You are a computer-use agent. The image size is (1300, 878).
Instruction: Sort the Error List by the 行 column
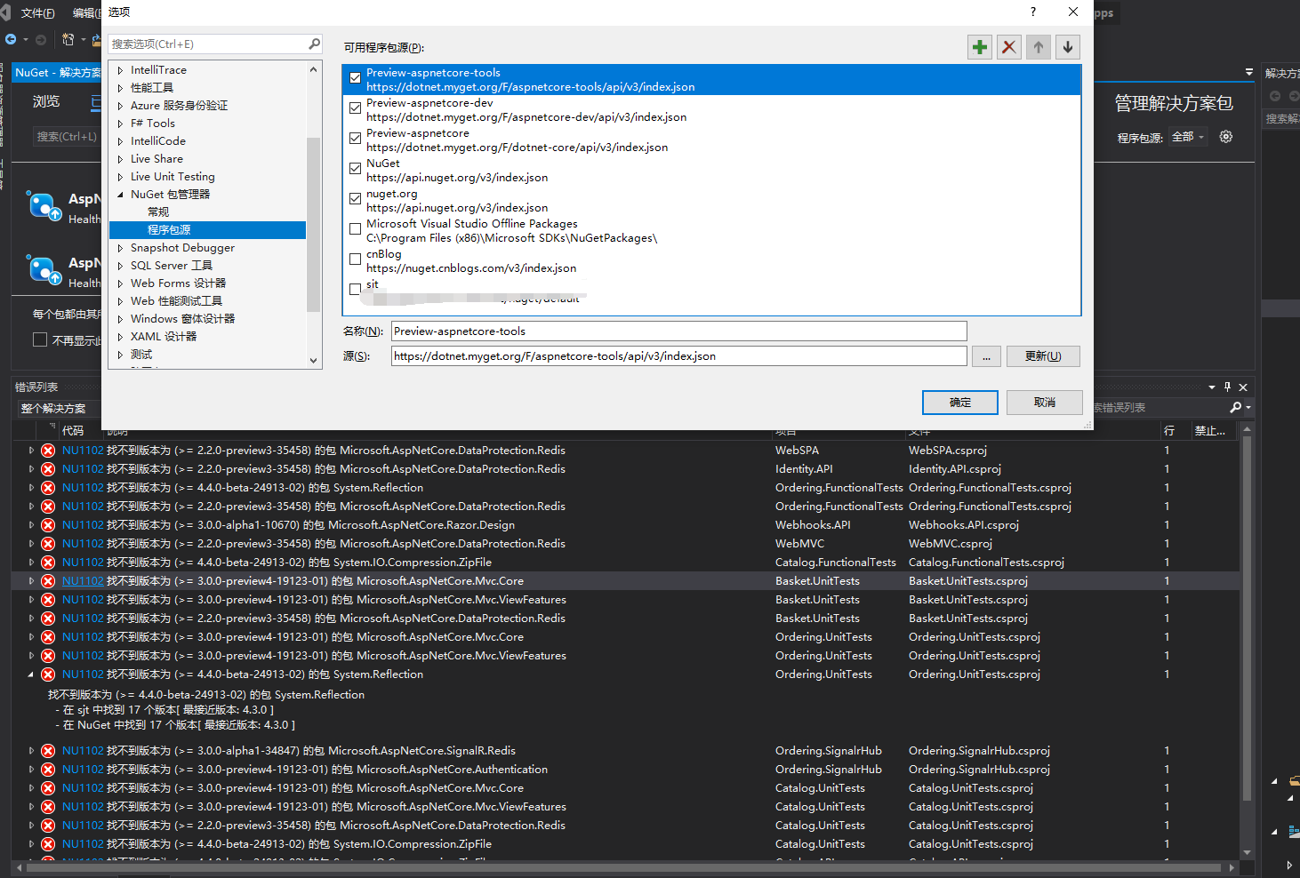coord(1169,431)
